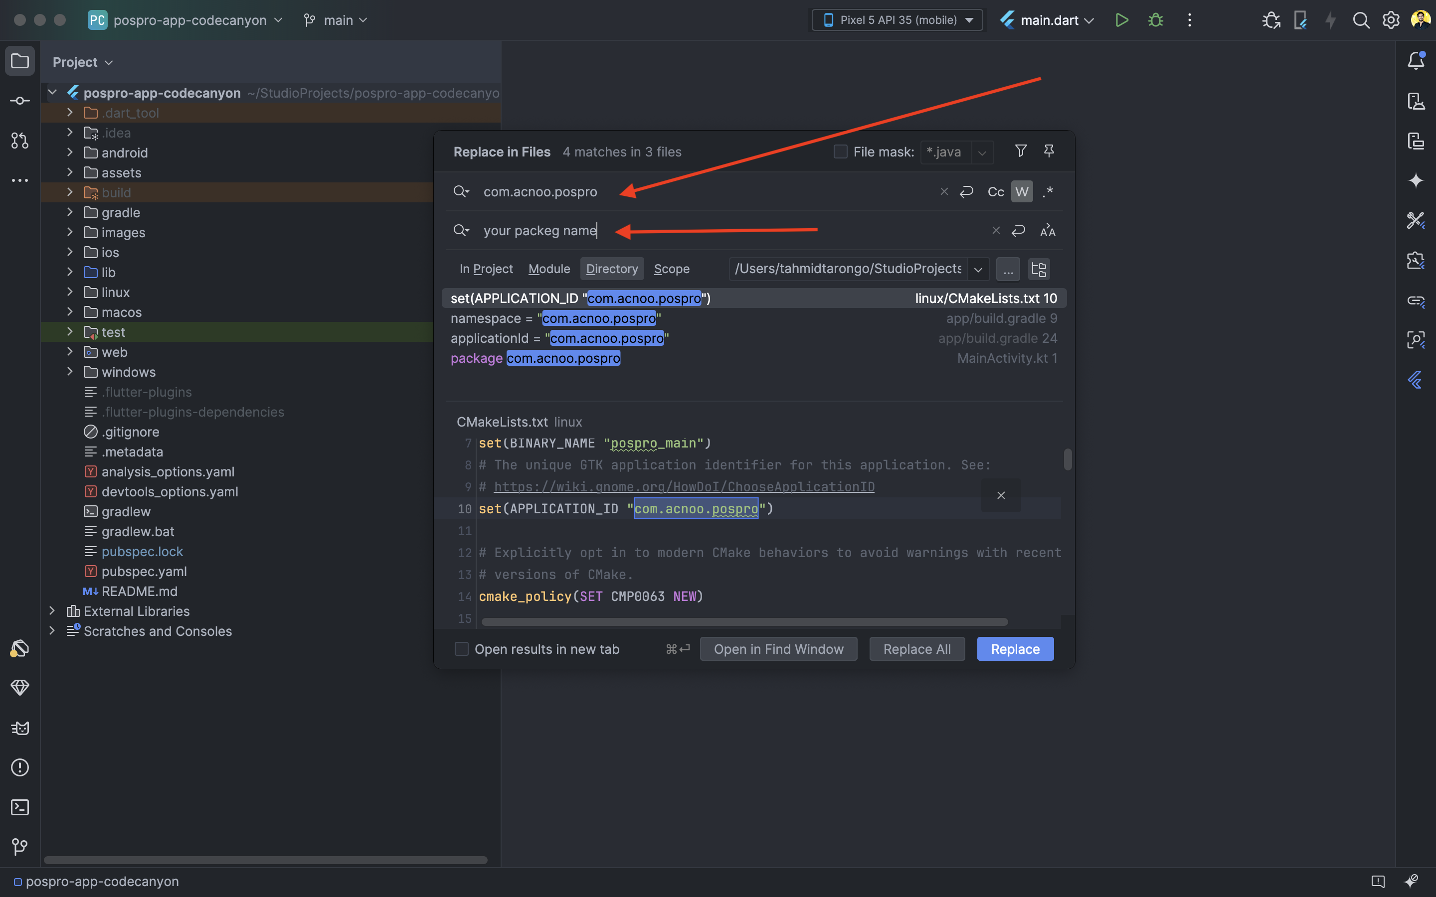This screenshot has width=1436, height=897.
Task: Toggle the Match case Cc option
Action: click(995, 192)
